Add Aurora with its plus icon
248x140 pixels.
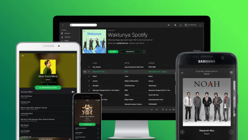click(89, 81)
